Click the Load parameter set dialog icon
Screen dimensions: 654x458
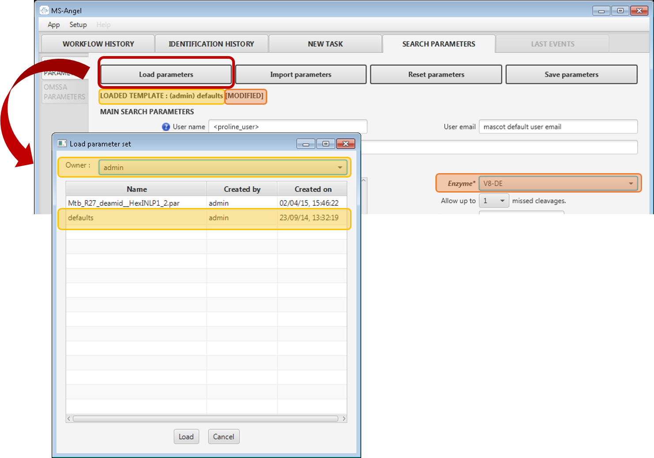(62, 144)
